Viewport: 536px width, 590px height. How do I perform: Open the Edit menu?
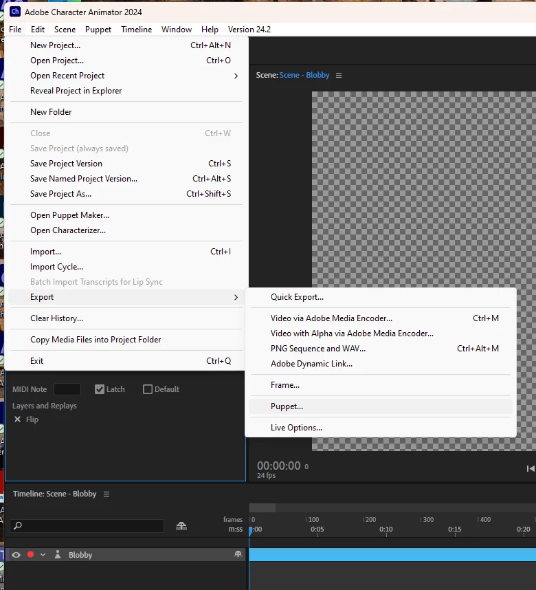(38, 30)
